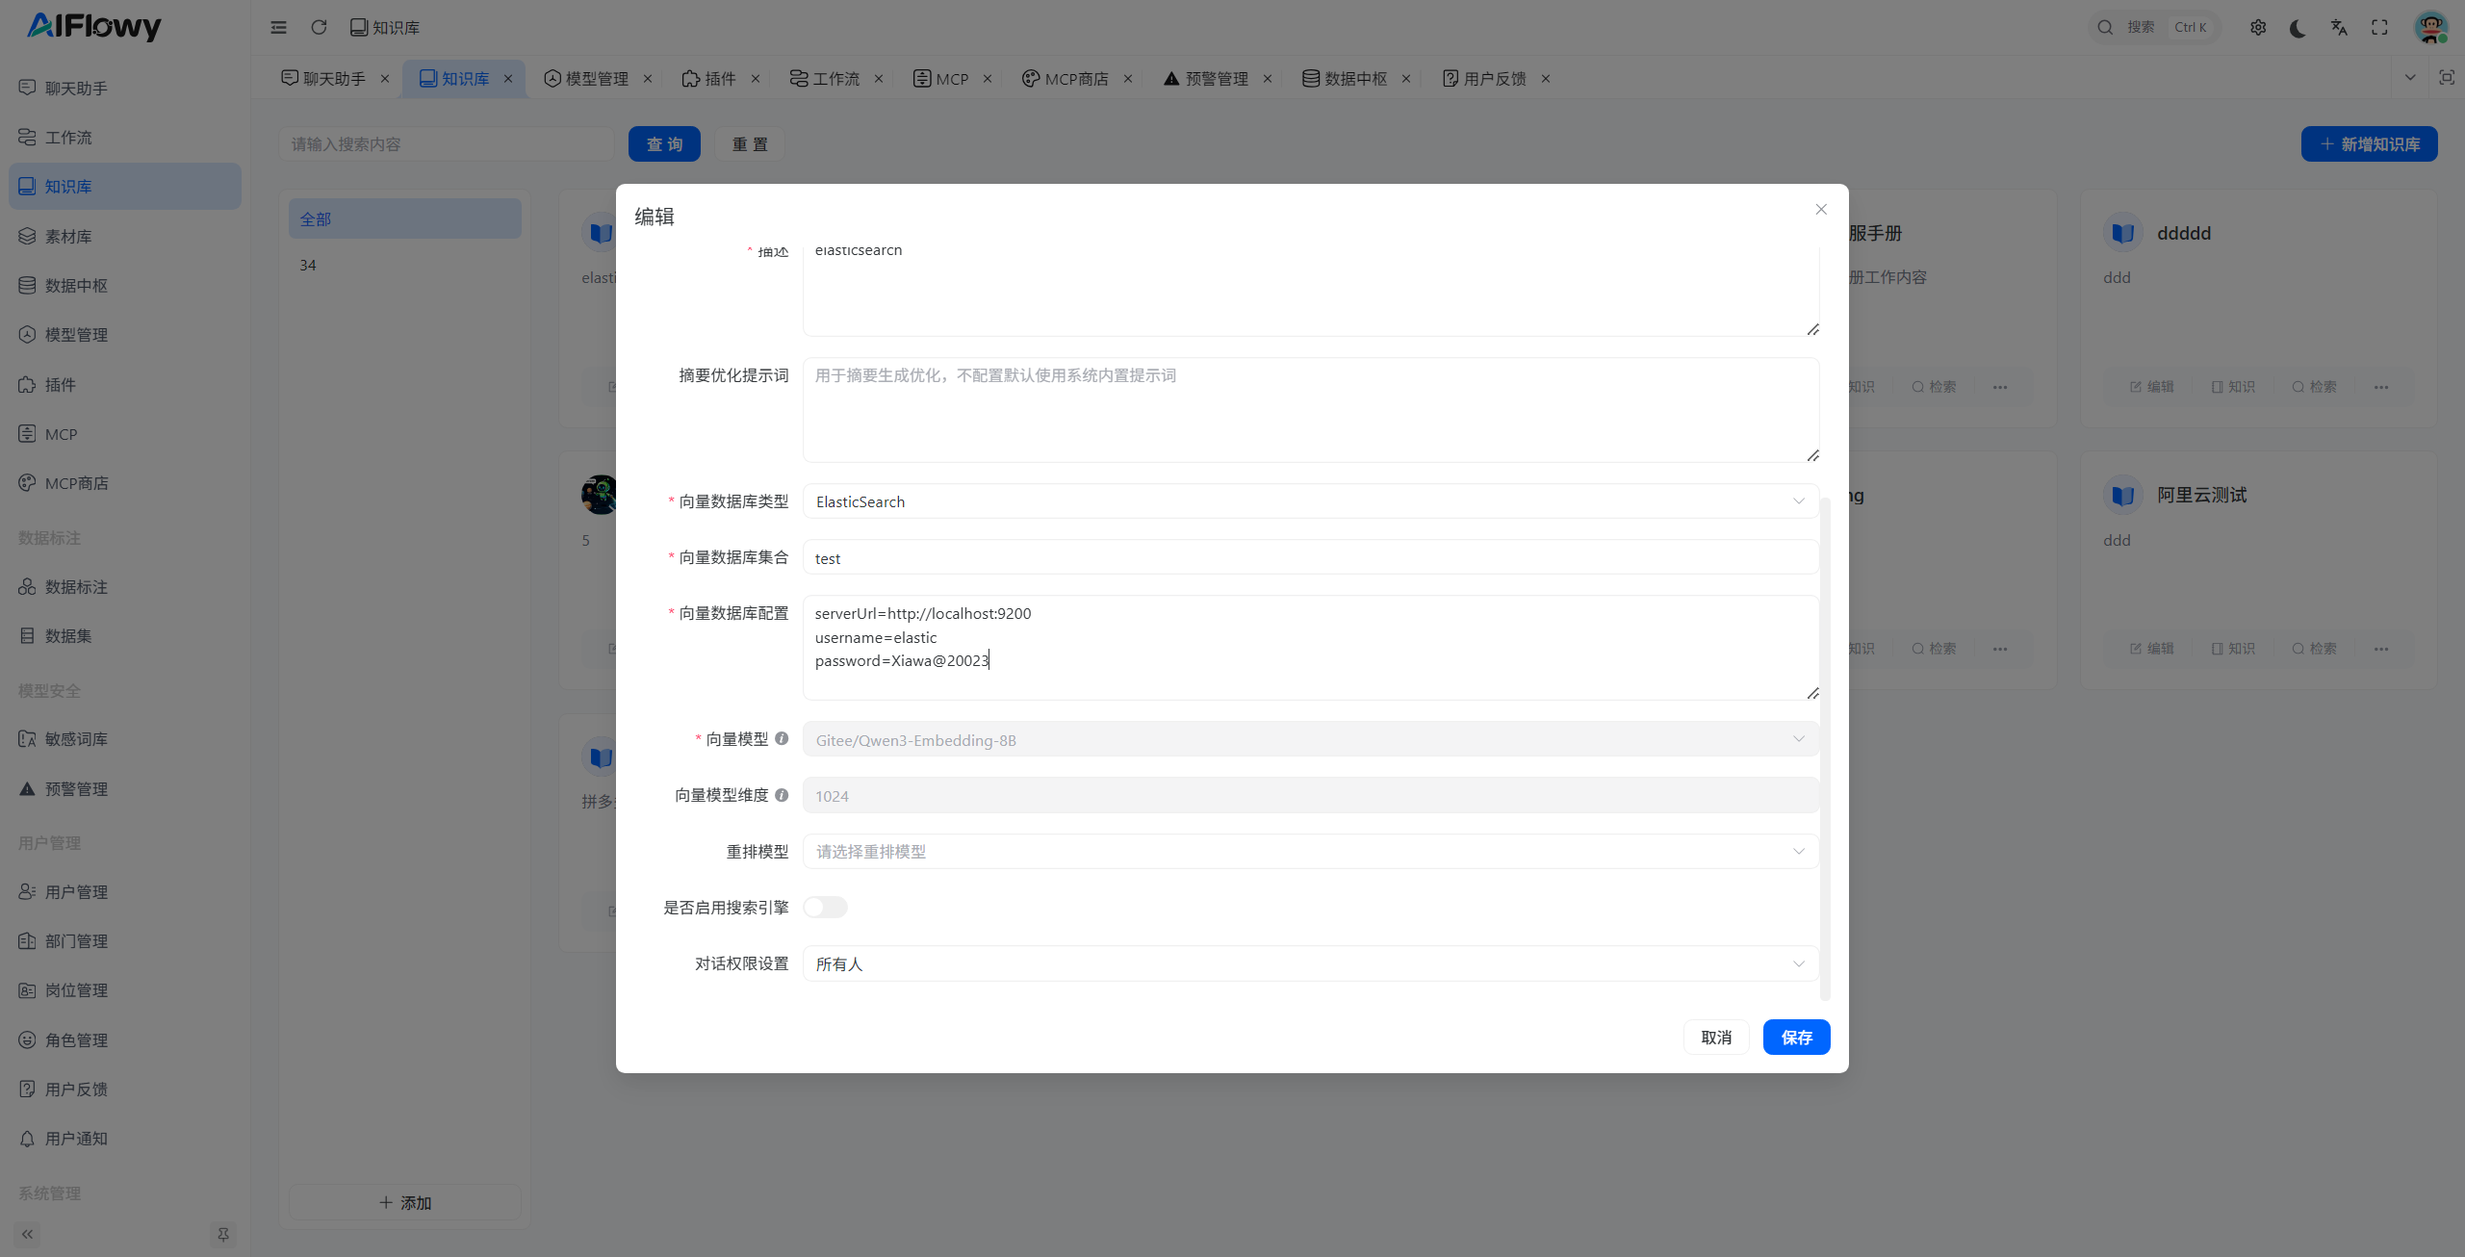This screenshot has height=1257, width=2465.
Task: Open the settings gear icon
Action: [2257, 28]
